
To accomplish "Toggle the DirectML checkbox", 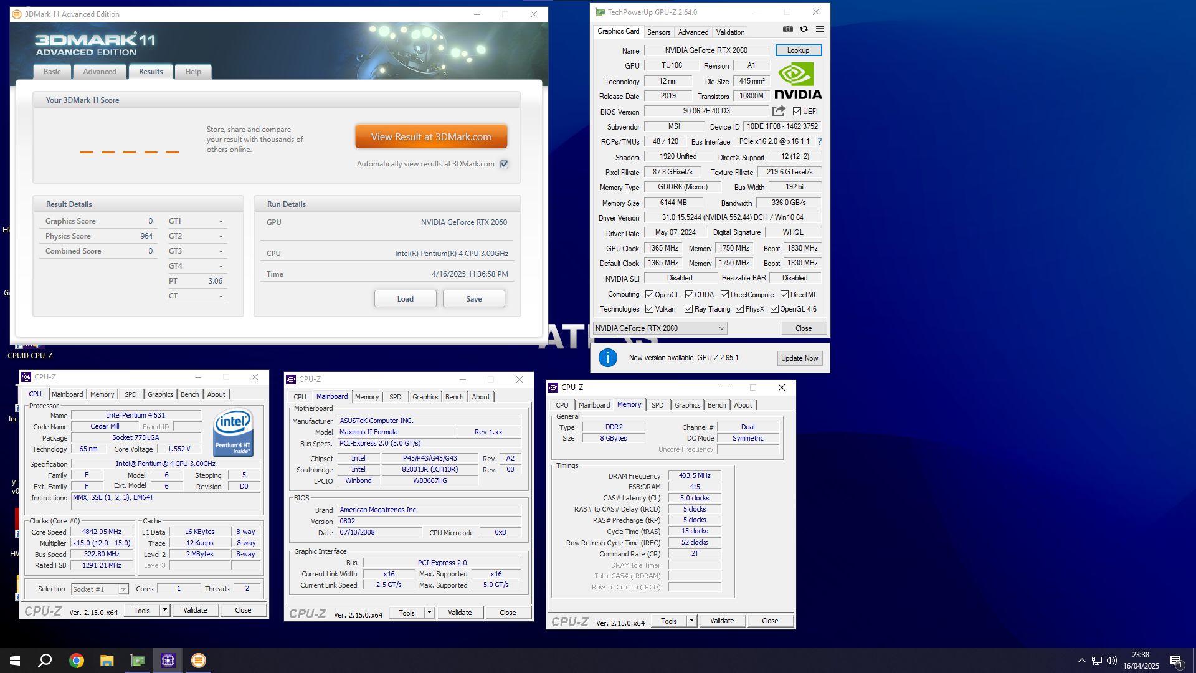I will tap(784, 295).
